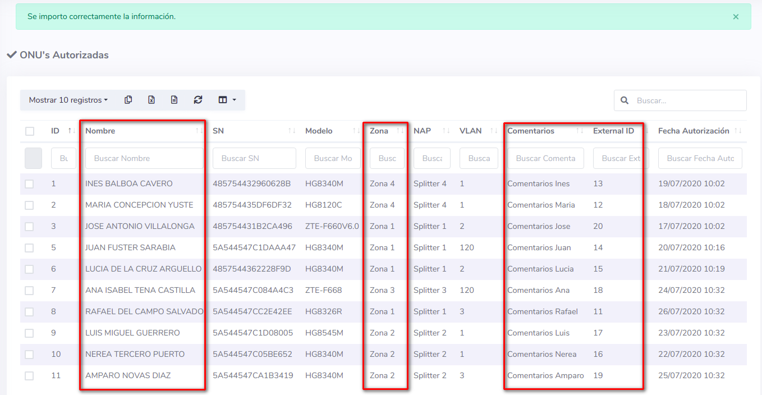
Task: Expand the column visibility dropdown
Action: 227,100
